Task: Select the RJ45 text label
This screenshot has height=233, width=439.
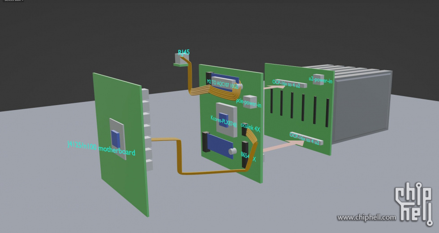Action: pos(184,52)
